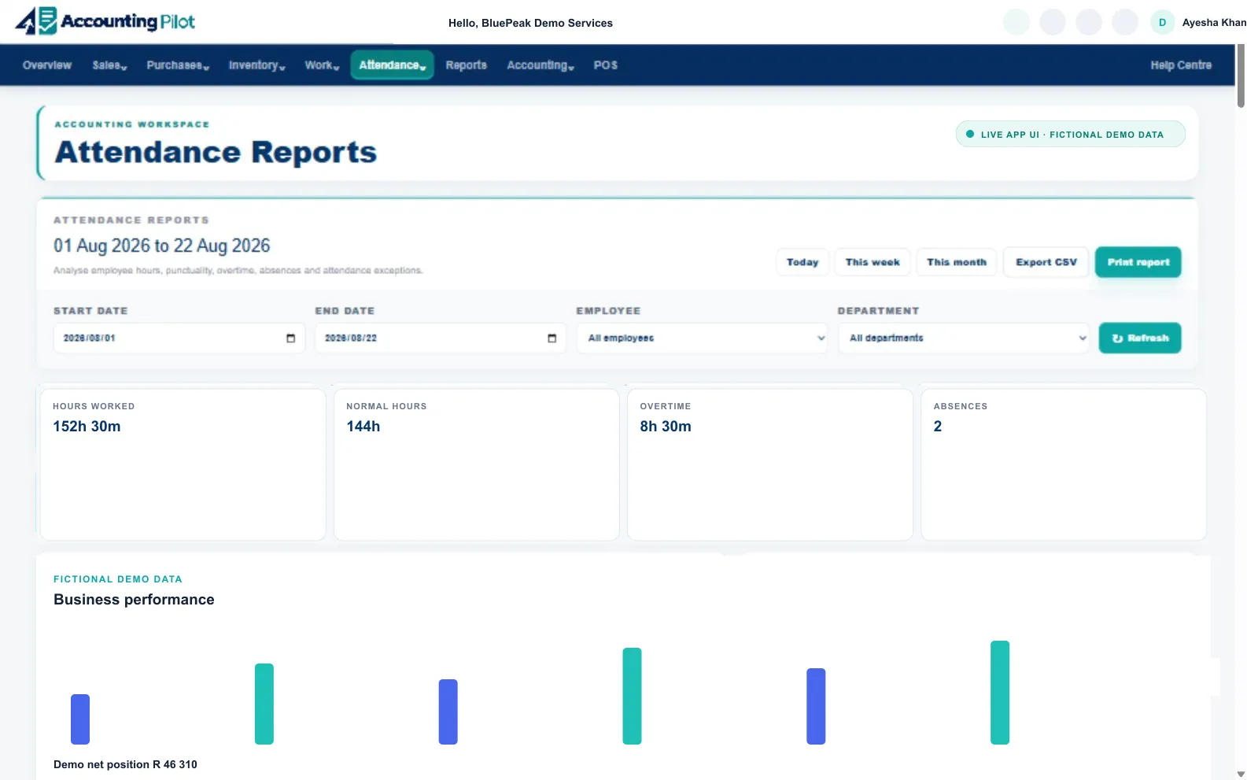Open the All employees dropdown

[702, 338]
